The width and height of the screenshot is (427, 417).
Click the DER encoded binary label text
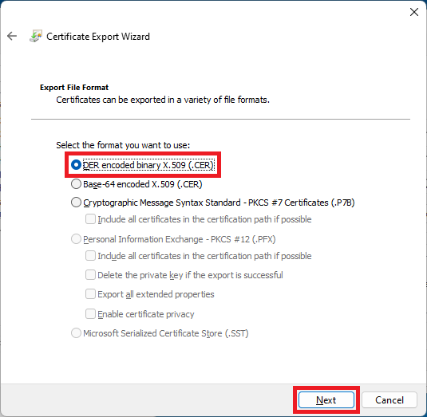[x=148, y=165]
